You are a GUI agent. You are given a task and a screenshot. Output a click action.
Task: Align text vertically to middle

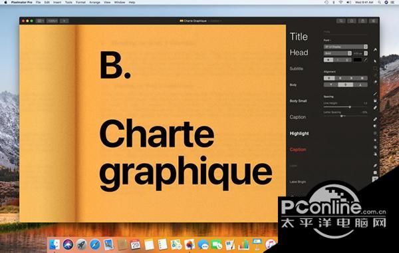pos(346,85)
